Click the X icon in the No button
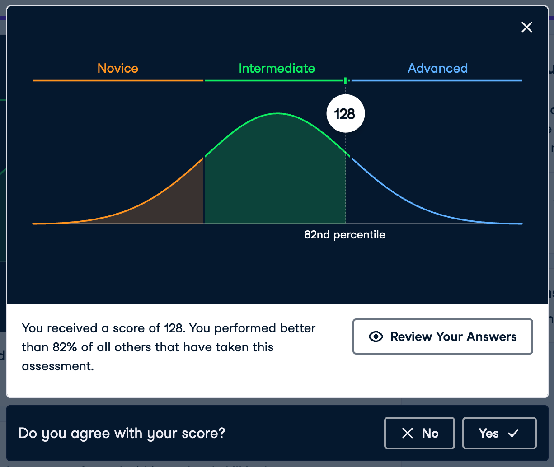 tap(407, 434)
